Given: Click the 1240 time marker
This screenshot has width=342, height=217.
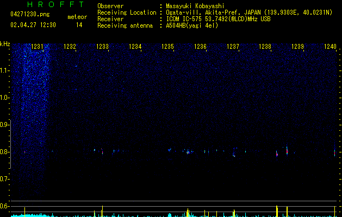Looking at the screenshot, I should click(x=330, y=47).
